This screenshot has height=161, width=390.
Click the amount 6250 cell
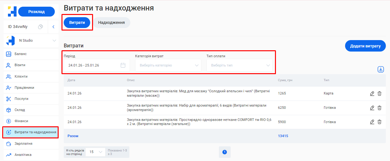pyautogui.click(x=282, y=108)
